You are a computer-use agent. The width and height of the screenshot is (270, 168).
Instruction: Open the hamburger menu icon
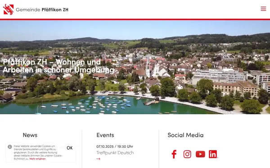(x=263, y=9)
